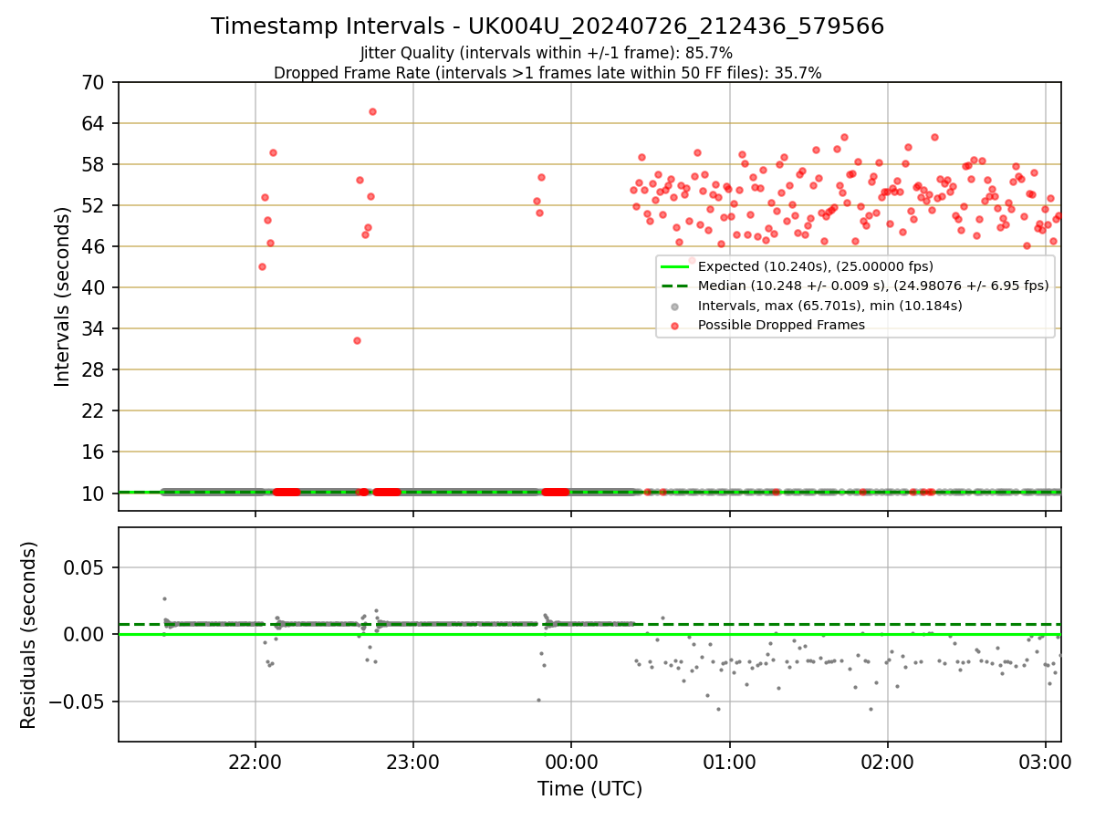Screen dimensions: 1095x821
Task: Click the gray legend marker for Intervals
Action: coord(673,306)
